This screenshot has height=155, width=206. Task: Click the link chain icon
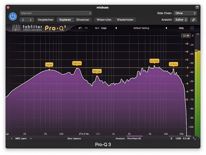coord(193,20)
